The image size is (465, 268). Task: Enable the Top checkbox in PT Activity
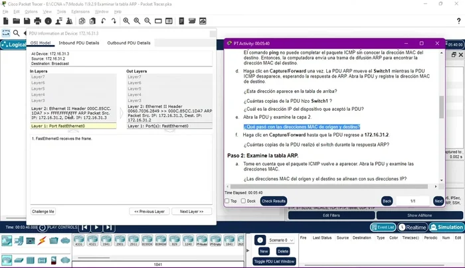227,201
